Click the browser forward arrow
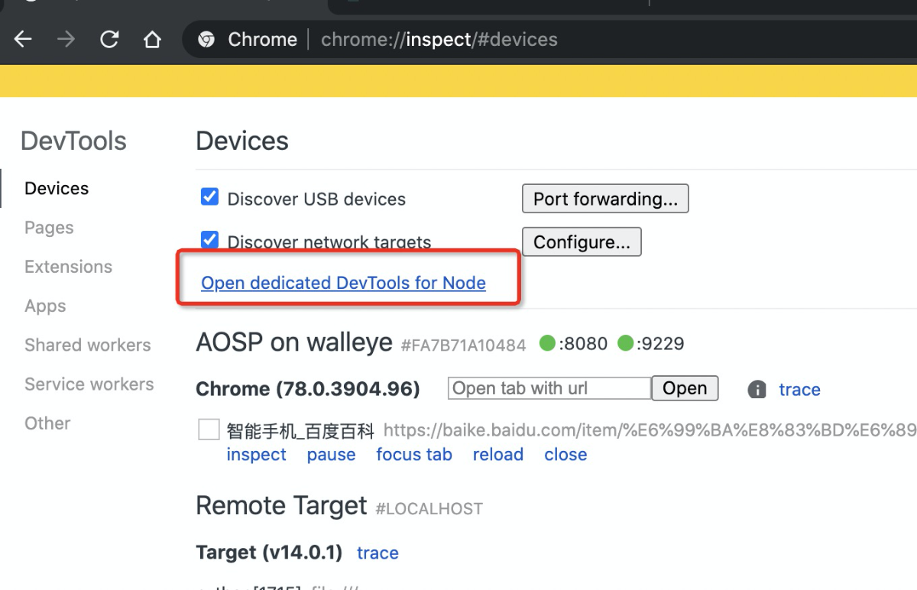This screenshot has height=590, width=917. point(66,40)
